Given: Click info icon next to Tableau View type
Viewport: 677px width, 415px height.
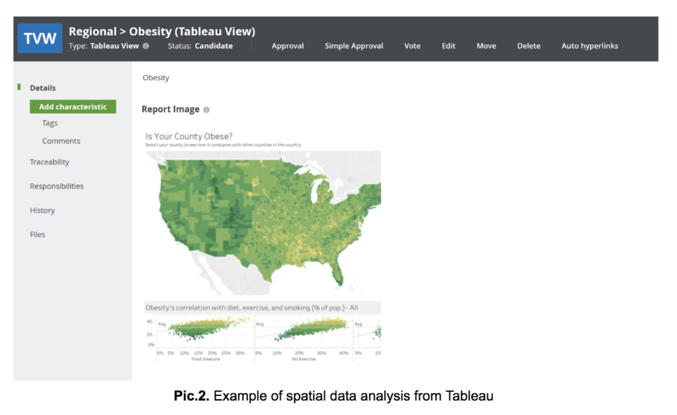Looking at the screenshot, I should (146, 46).
